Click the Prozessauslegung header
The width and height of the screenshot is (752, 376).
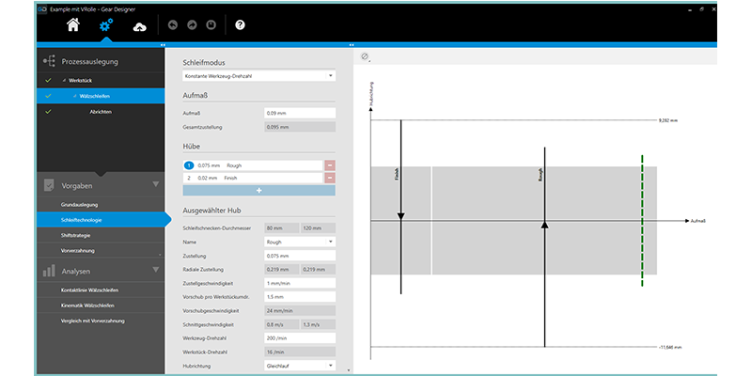(89, 61)
